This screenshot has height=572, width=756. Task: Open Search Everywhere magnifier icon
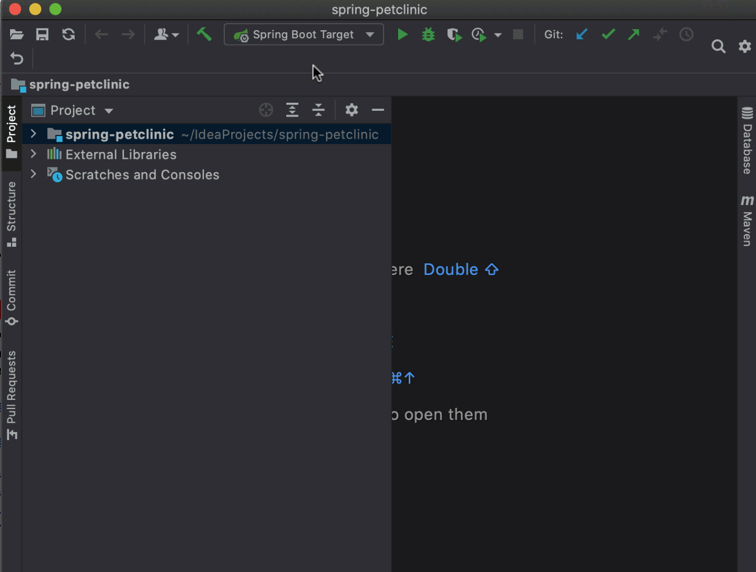point(718,47)
